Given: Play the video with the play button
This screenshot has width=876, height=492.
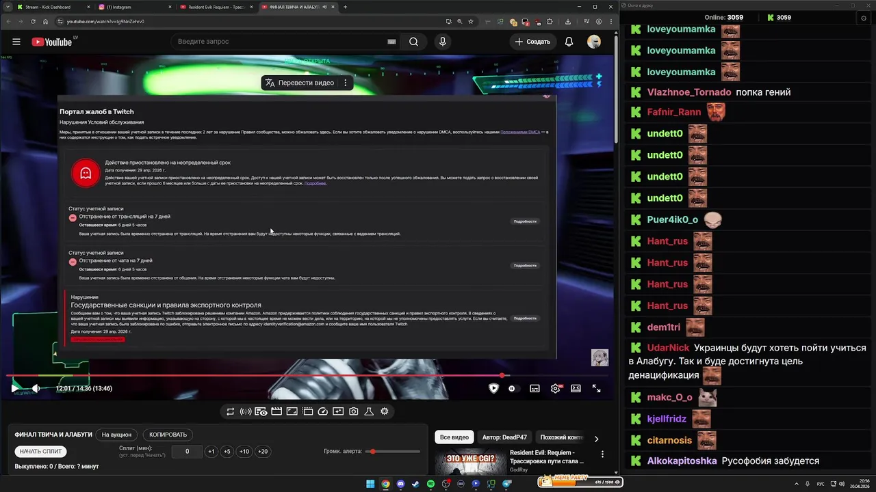Looking at the screenshot, I should coord(15,388).
